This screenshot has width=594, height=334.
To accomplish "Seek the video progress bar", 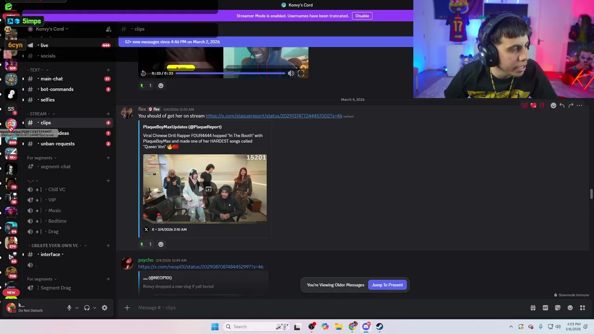I will pyautogui.click(x=231, y=73).
